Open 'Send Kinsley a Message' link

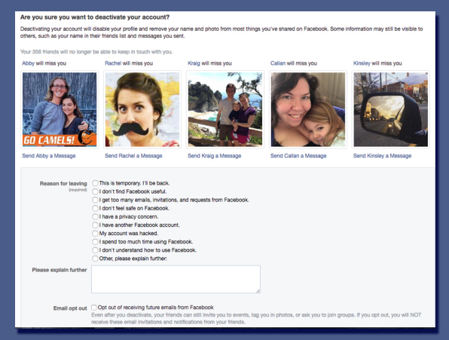(382, 156)
